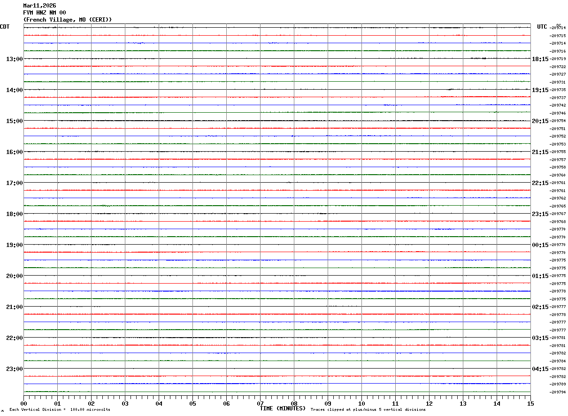Click the CDT timezone label
Image resolution: width=568 pixels, height=416 pixels.
point(5,27)
